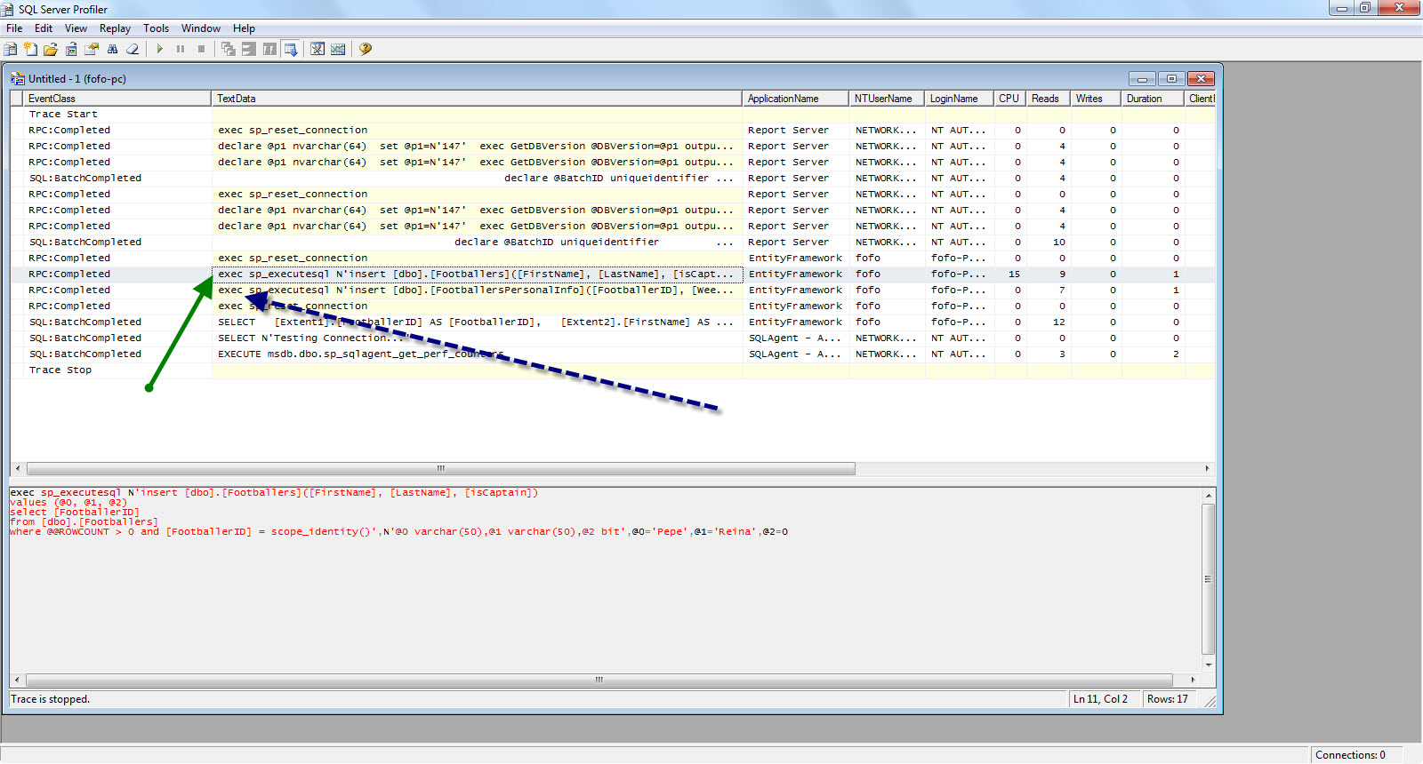Start the trace with the green play icon

pyautogui.click(x=160, y=49)
